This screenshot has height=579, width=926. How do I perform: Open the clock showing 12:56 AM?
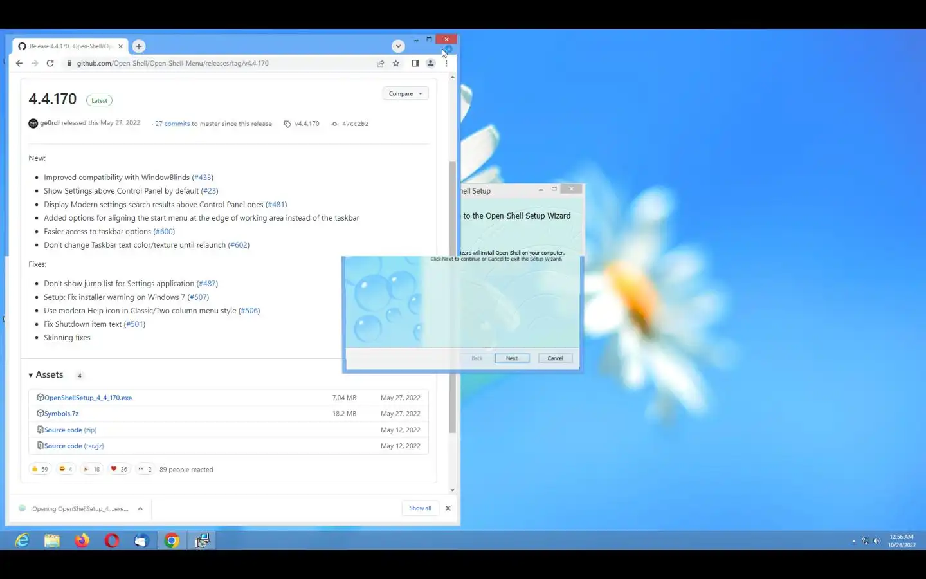(902, 541)
